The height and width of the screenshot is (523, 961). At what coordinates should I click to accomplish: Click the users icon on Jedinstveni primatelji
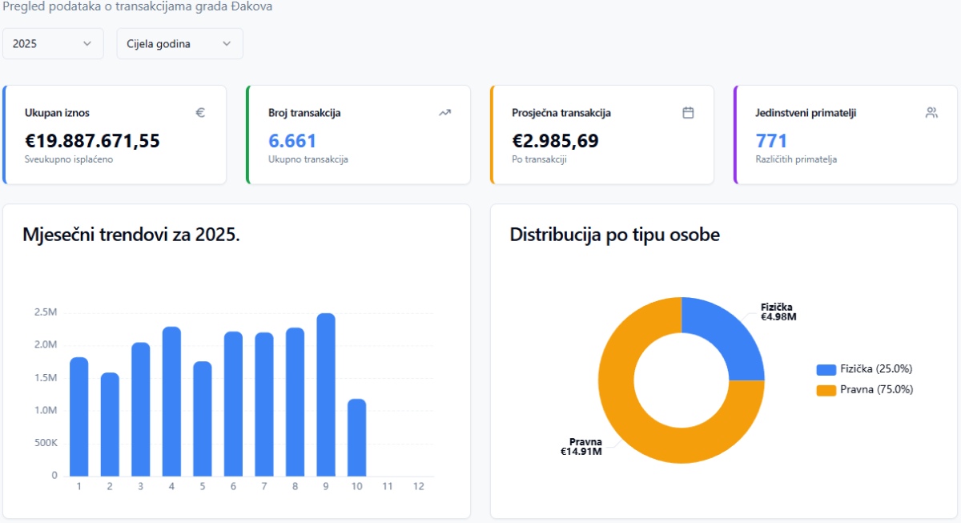[931, 113]
